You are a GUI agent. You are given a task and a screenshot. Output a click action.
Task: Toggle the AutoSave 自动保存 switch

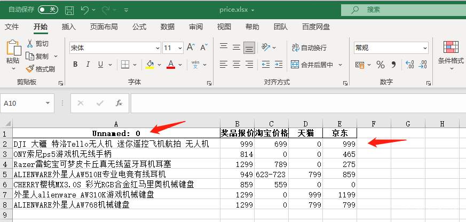[48, 10]
